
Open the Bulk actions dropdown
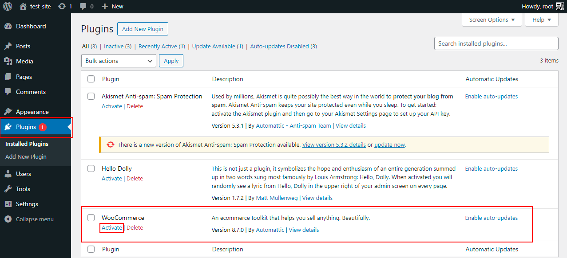point(119,61)
